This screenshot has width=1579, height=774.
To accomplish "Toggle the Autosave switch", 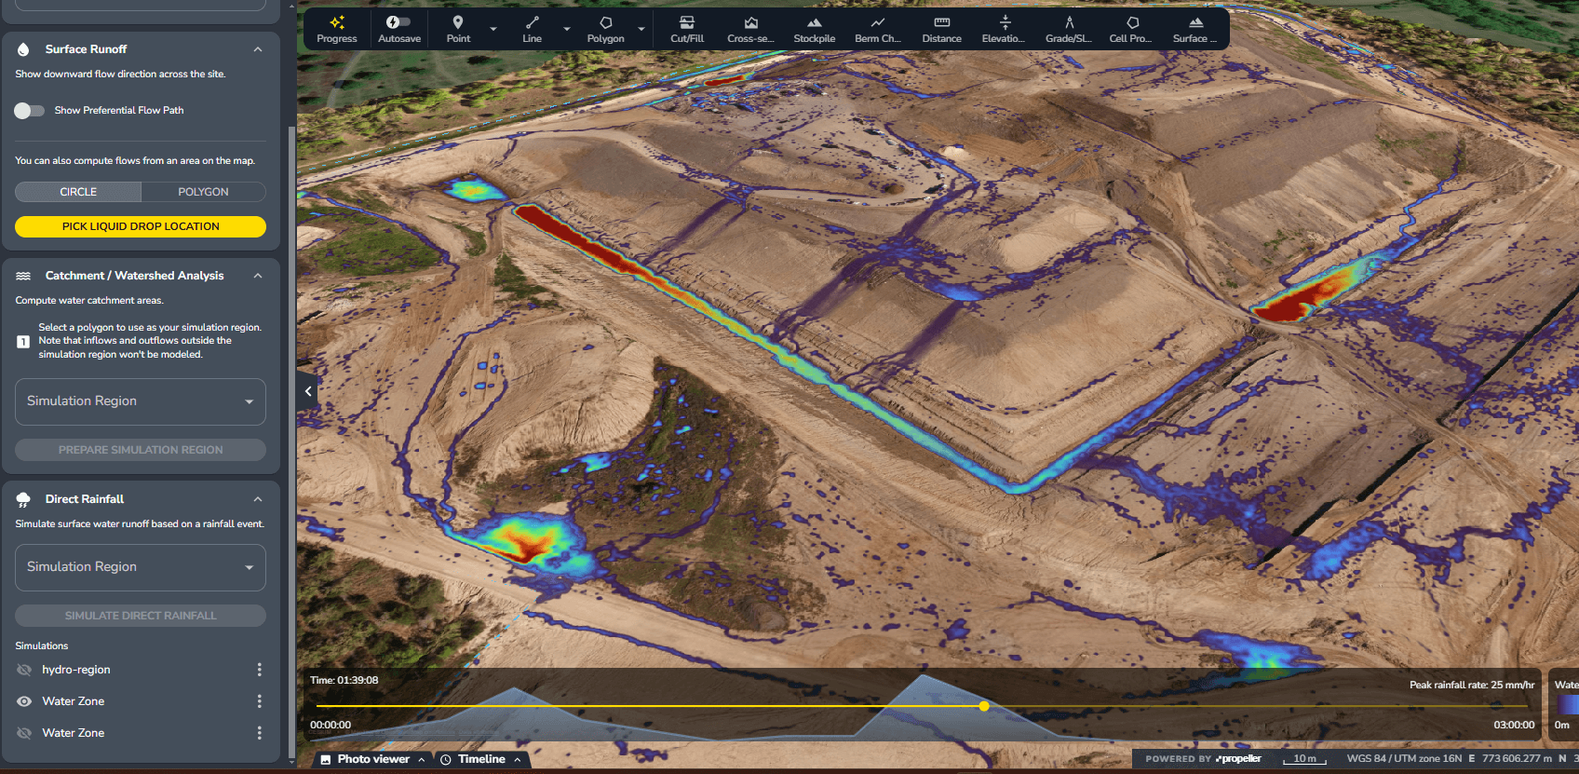I will pyautogui.click(x=398, y=22).
